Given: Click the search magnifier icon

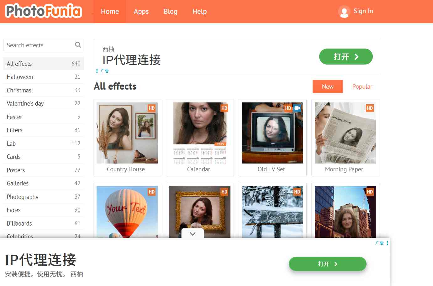Looking at the screenshot, I should point(78,45).
